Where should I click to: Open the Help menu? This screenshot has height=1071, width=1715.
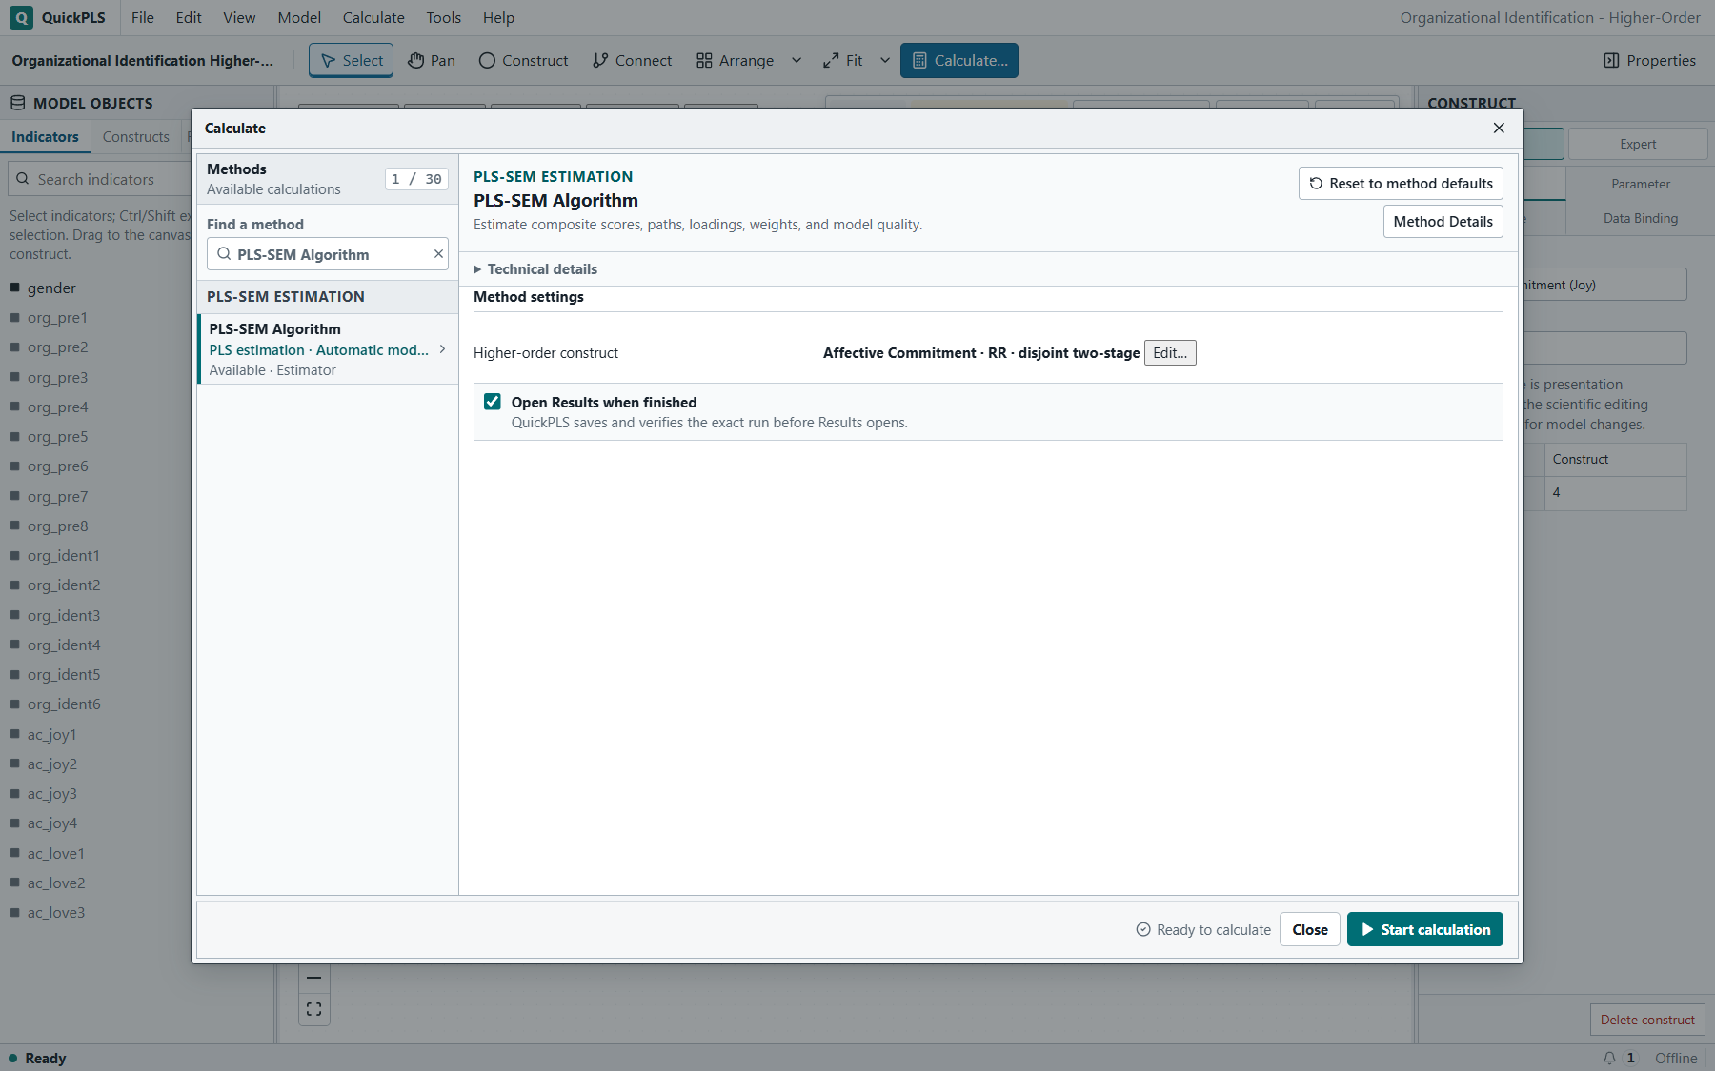coord(498,17)
